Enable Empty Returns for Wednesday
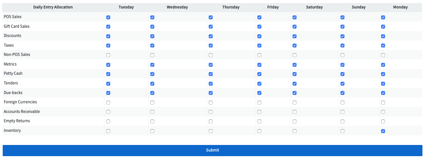This screenshot has width=424, height=160. click(152, 121)
